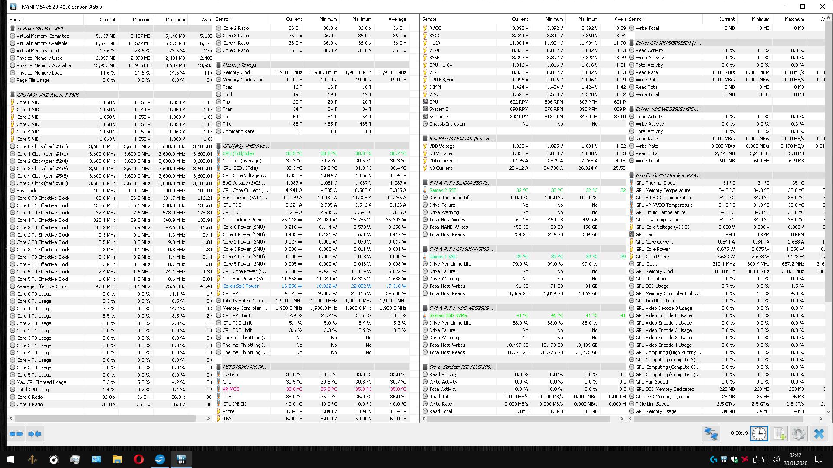Click the CPU AMD Ryzen 5 3600 section header
Screen dimensions: 833x468
(x=48, y=95)
